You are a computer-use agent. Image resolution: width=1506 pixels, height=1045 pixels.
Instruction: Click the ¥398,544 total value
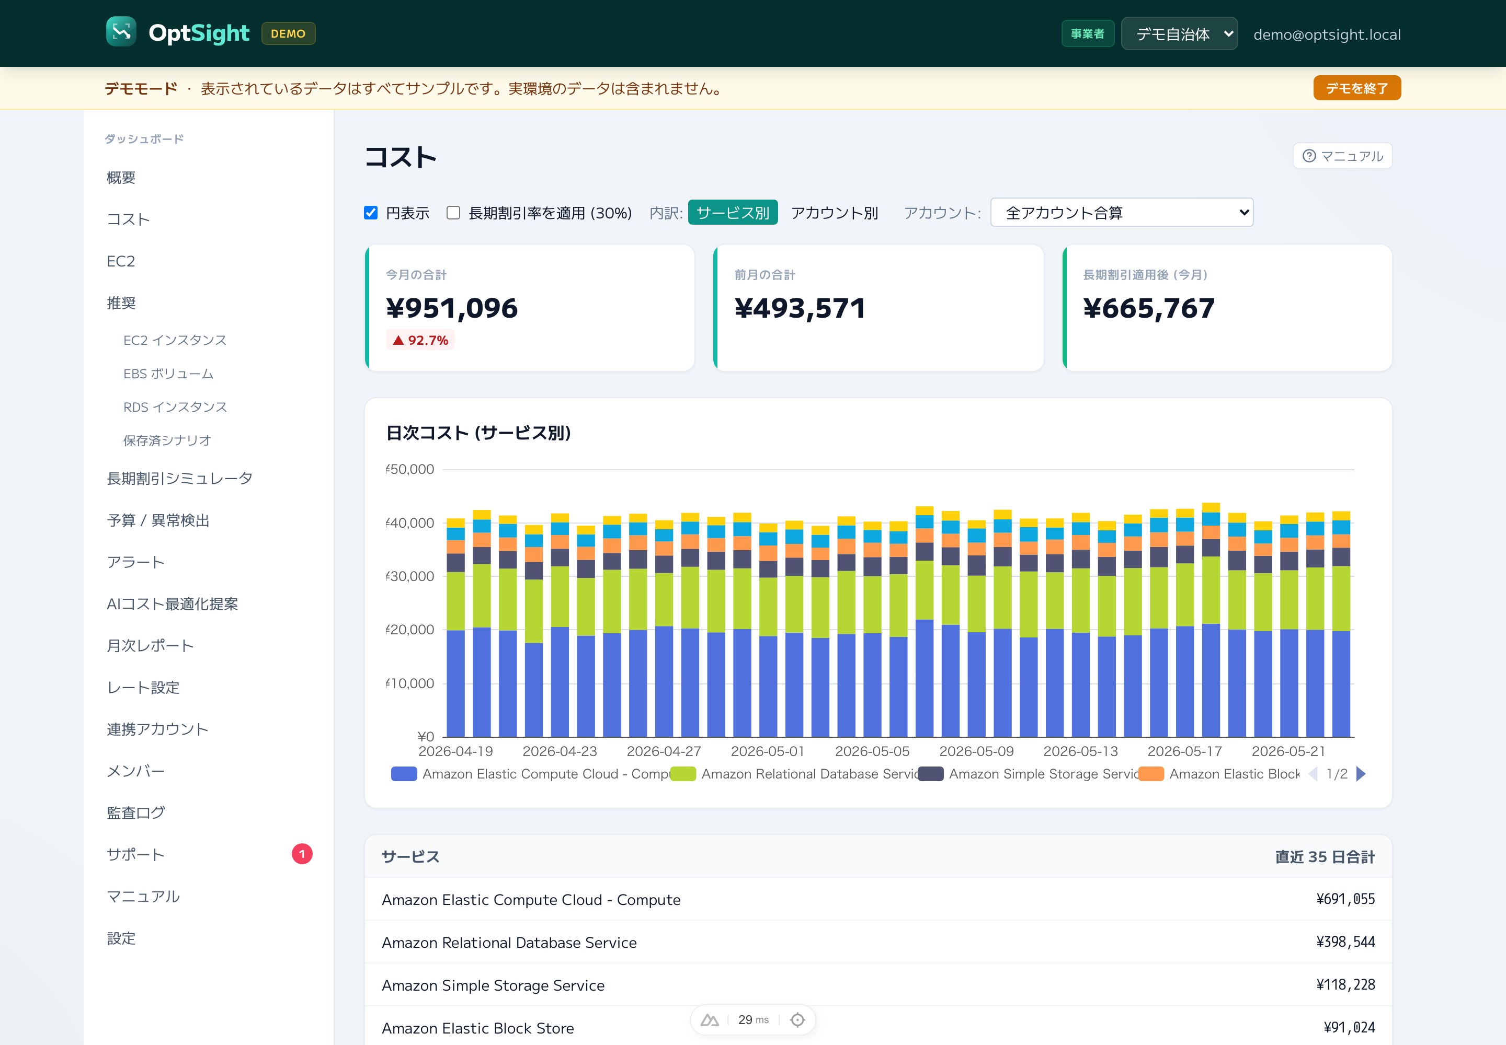click(1345, 942)
